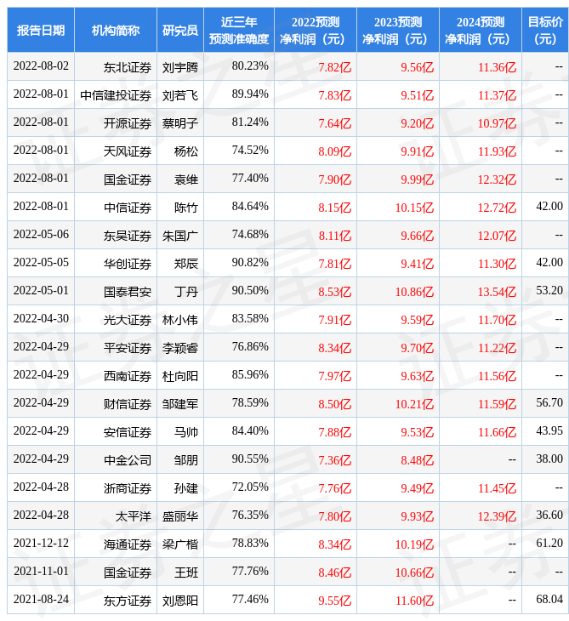Select the 太平洋 institution cell
The image size is (569, 621).
(115, 517)
